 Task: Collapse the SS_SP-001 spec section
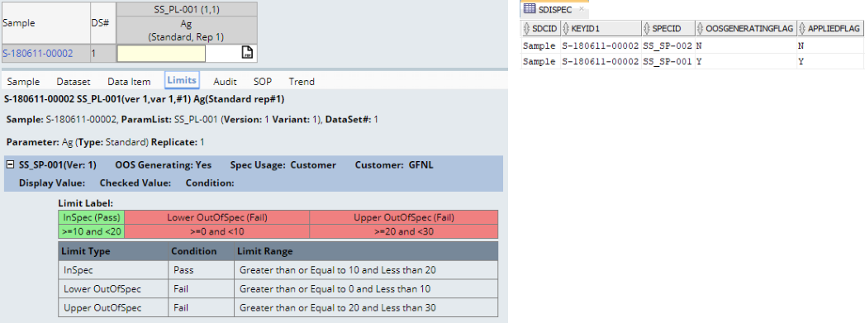(x=10, y=165)
